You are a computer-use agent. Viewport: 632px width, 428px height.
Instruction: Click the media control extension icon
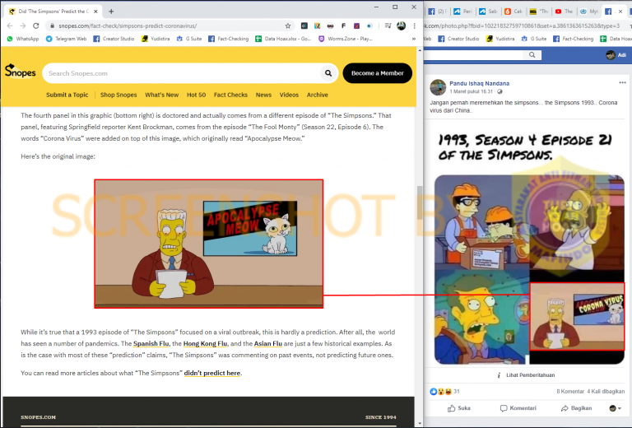[388, 26]
